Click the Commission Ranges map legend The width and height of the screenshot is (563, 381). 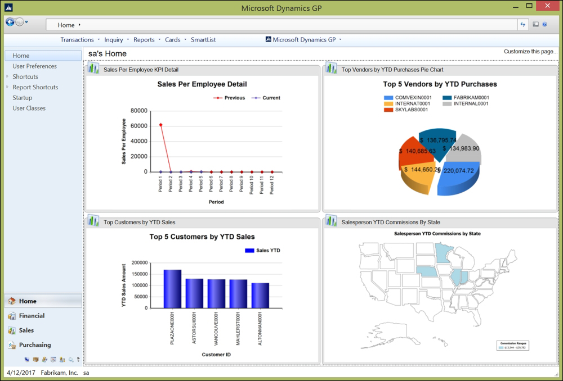pyautogui.click(x=513, y=346)
